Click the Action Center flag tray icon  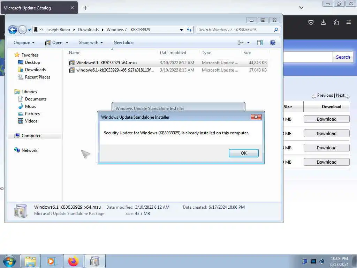(305, 261)
